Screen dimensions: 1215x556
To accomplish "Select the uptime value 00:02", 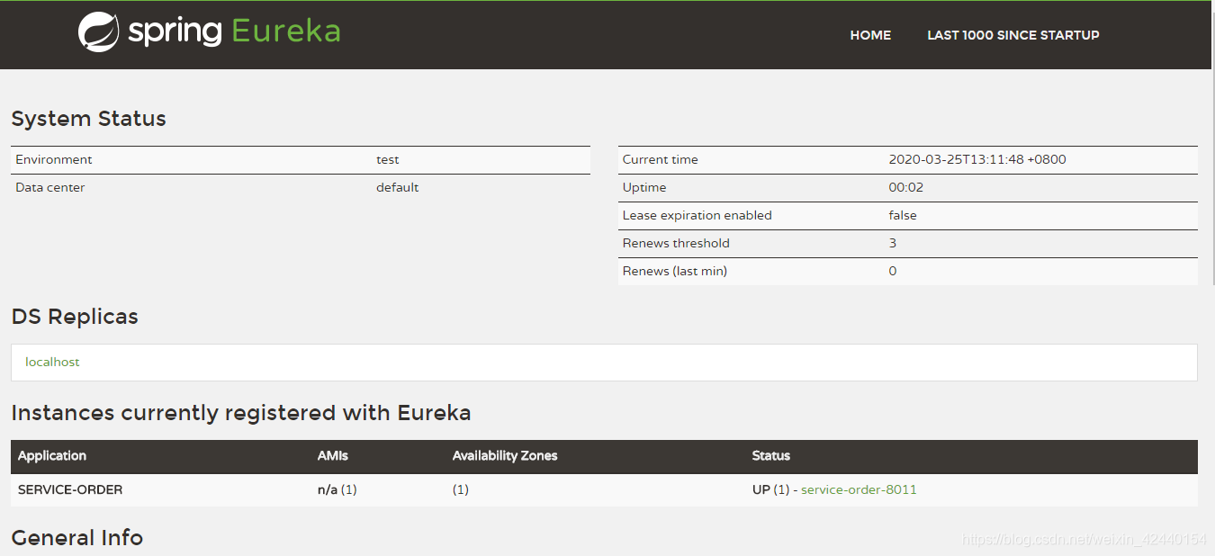I will 906,187.
